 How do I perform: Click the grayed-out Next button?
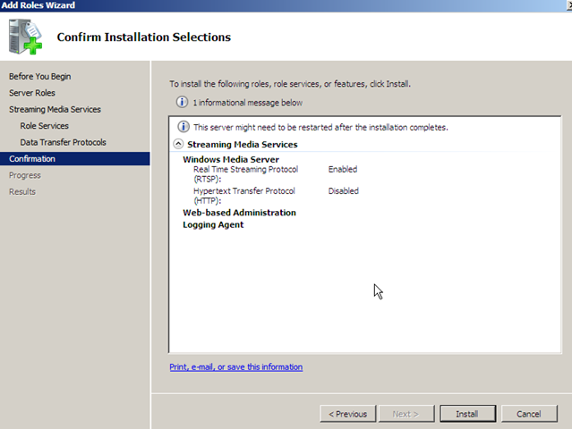click(406, 414)
